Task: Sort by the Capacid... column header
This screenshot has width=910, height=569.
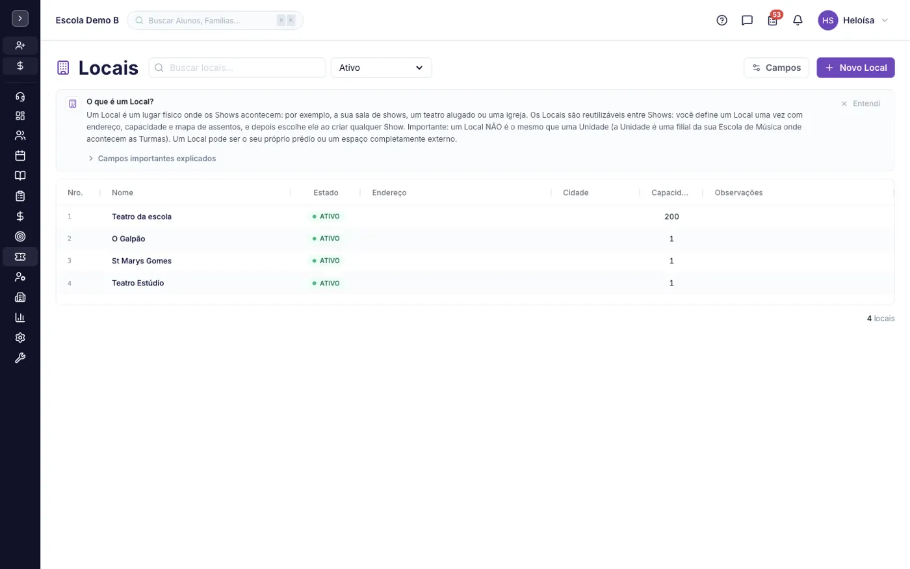Action: 669,192
